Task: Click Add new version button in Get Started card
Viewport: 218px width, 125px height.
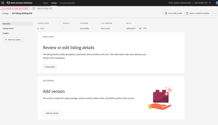Action: tap(52, 113)
